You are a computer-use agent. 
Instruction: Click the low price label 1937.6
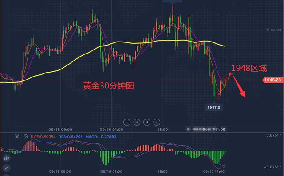pos(214,107)
